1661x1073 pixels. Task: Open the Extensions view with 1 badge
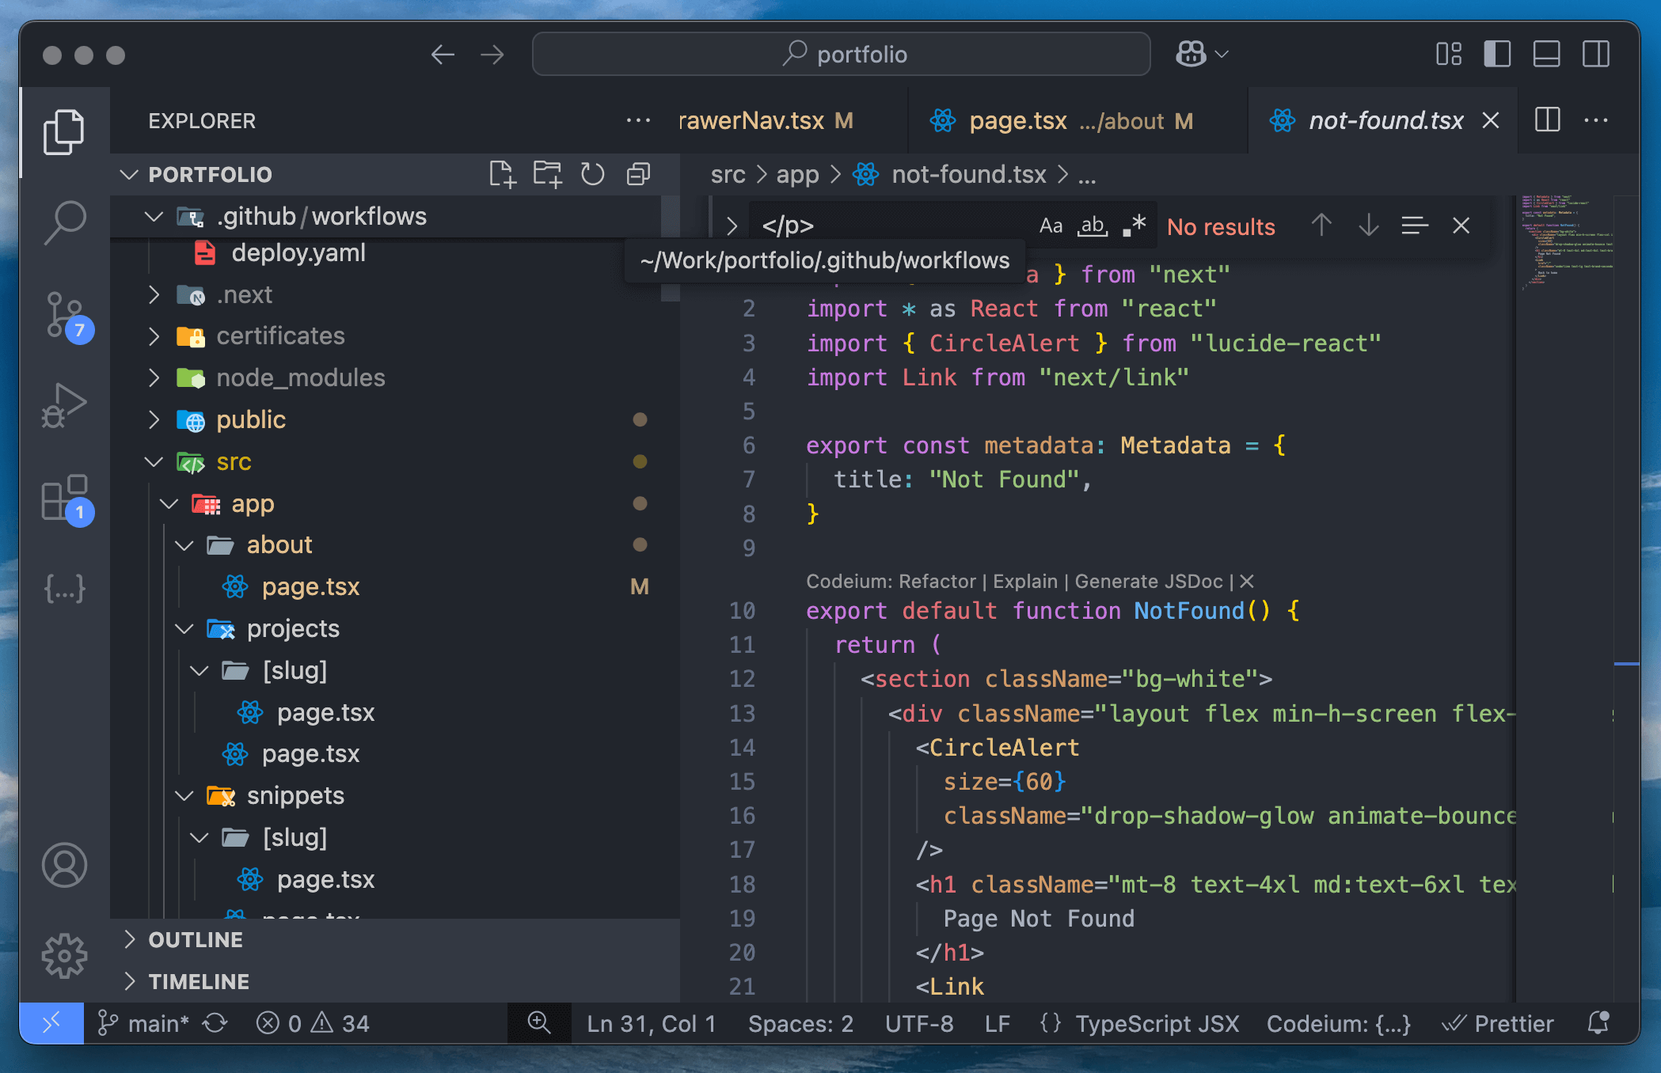point(67,499)
